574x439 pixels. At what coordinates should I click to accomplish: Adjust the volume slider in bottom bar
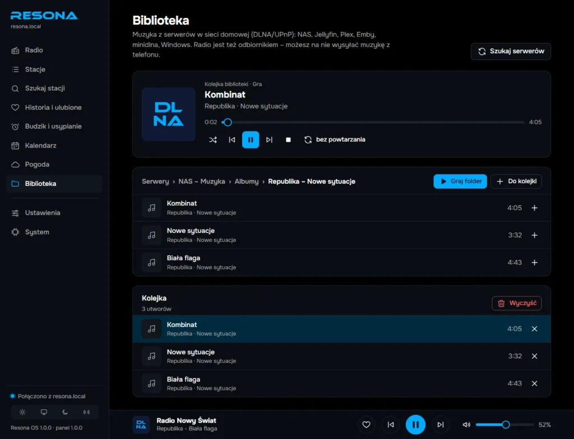tap(504, 425)
